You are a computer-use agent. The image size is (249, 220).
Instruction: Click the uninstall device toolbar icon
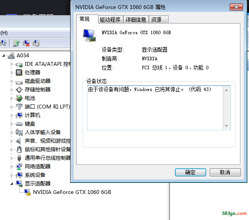26,43
